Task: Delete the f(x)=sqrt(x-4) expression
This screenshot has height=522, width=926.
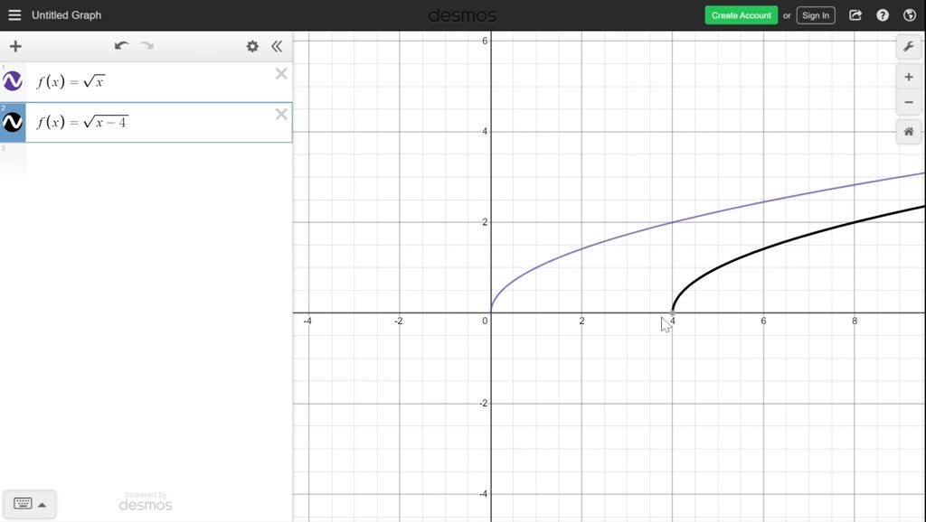Action: (281, 115)
